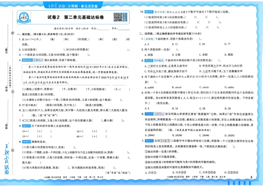Click the 建议用时:90分钟 text
Image resolution: width=263 pixels, height=186 pixels.
[x=63, y=29]
